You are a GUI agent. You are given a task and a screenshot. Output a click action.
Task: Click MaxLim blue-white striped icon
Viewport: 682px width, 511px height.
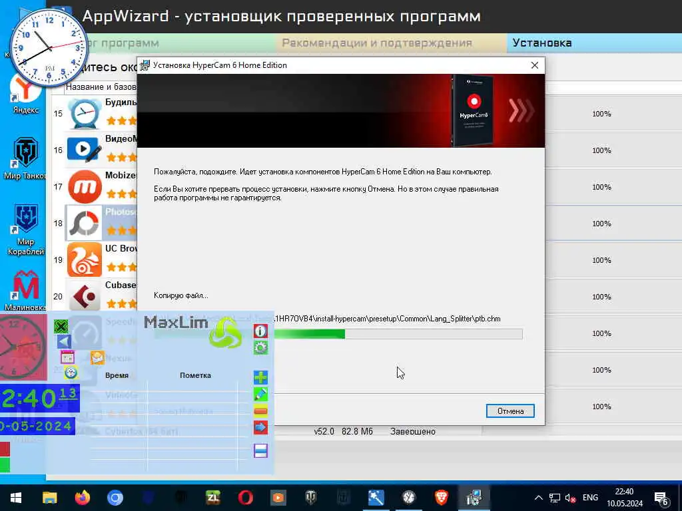tap(260, 450)
